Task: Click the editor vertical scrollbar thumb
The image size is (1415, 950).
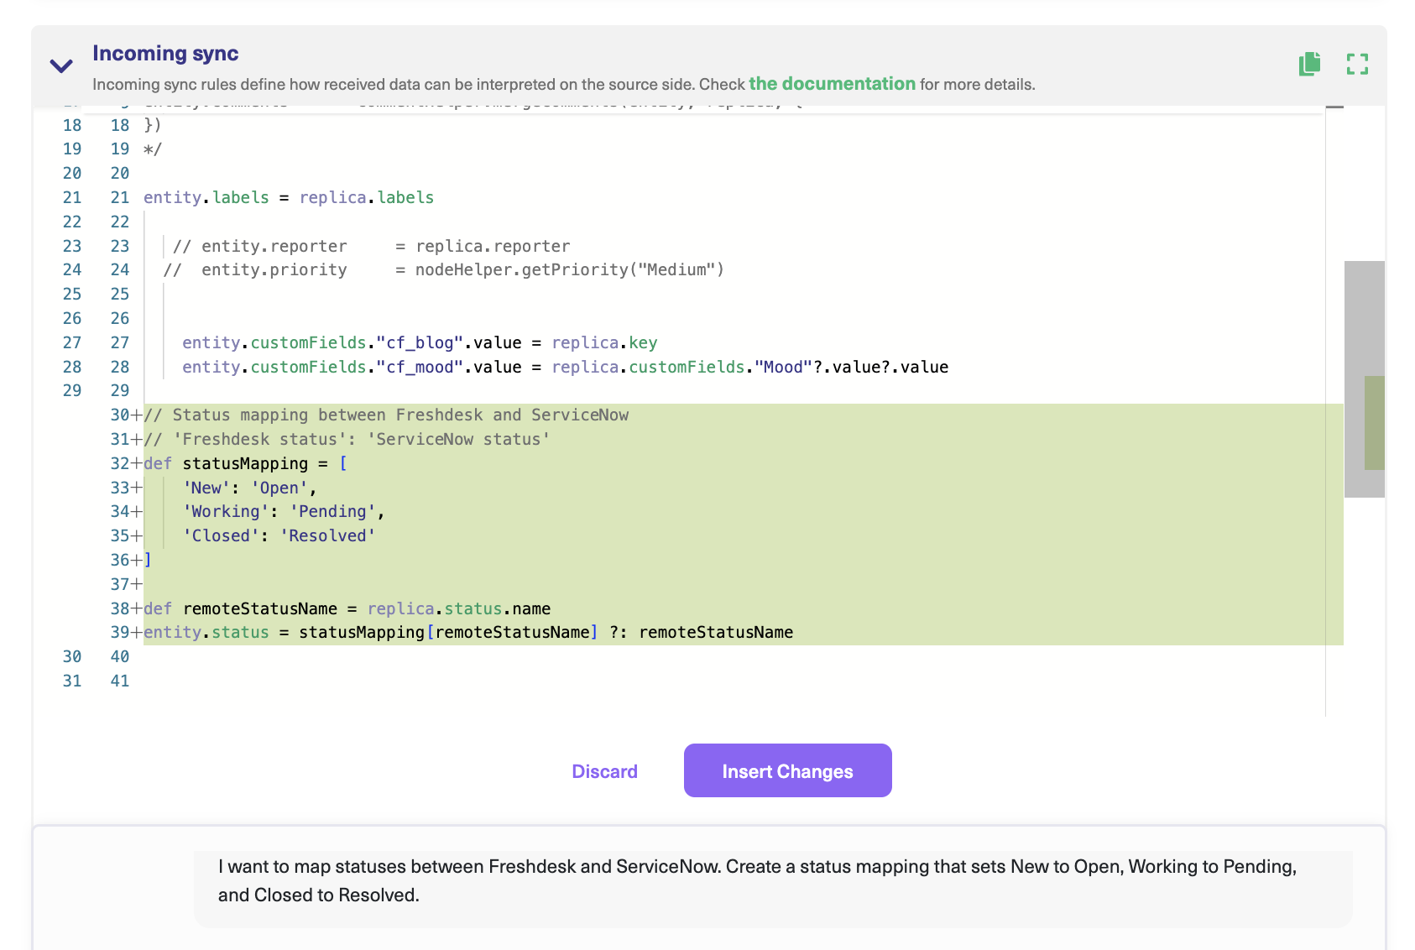Action: coord(1364,379)
